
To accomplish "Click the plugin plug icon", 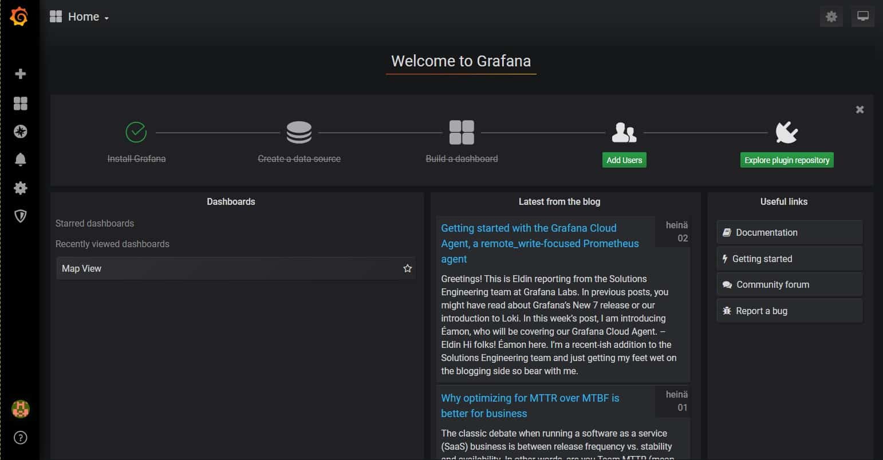I will click(787, 132).
